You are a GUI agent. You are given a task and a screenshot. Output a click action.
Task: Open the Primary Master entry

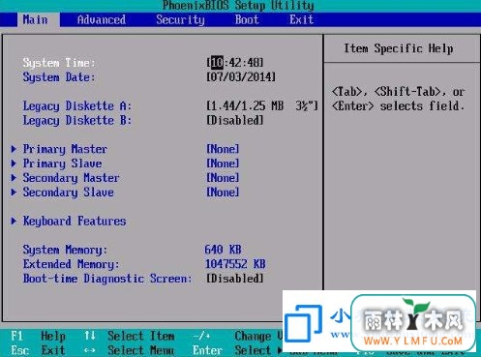coord(65,149)
